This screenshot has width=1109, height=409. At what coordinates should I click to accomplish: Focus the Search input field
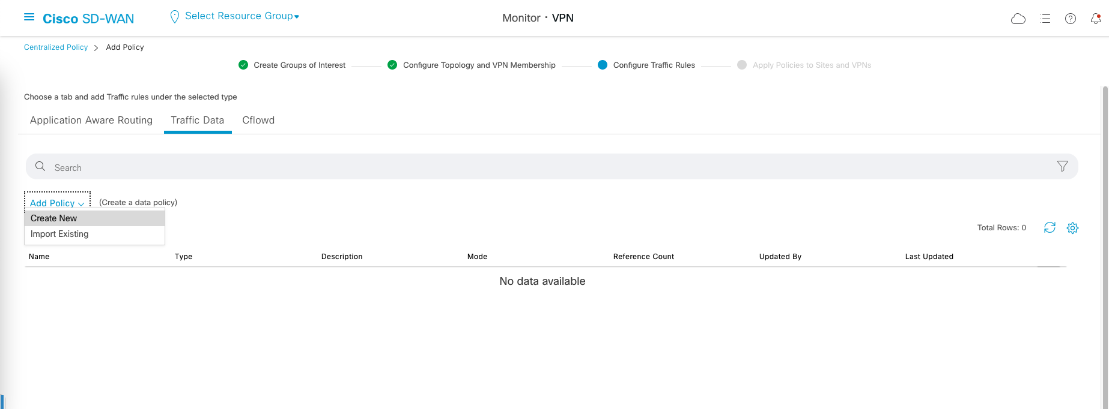click(541, 167)
